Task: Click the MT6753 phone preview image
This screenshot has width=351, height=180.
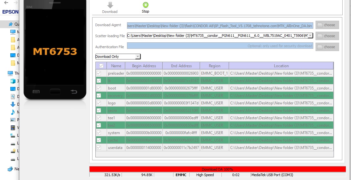Action: click(x=55, y=49)
